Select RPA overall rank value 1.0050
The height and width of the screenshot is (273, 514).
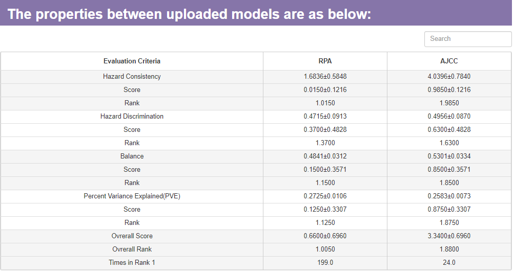325,249
